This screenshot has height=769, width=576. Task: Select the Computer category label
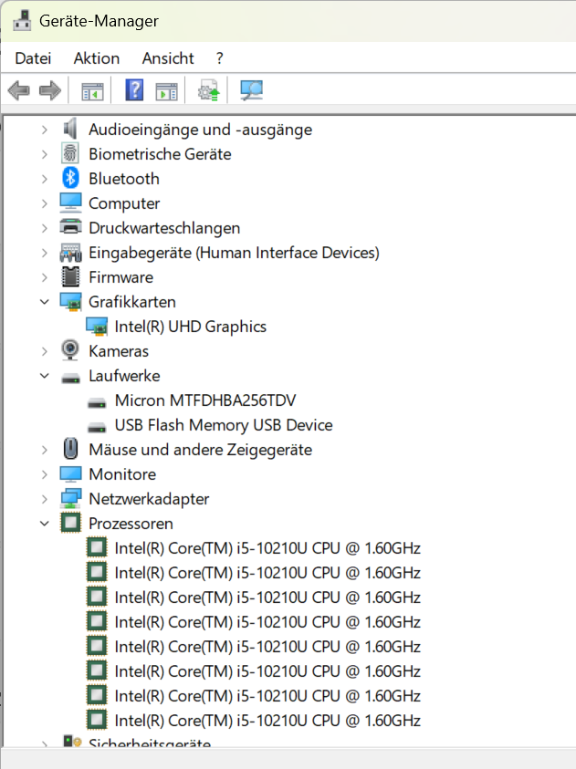124,203
